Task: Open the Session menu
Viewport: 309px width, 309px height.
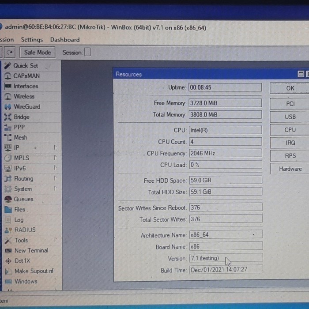Action: tap(7, 40)
